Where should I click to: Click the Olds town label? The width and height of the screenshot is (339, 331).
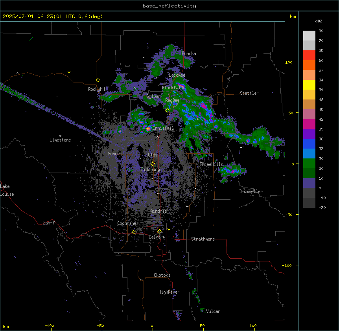click(x=153, y=155)
